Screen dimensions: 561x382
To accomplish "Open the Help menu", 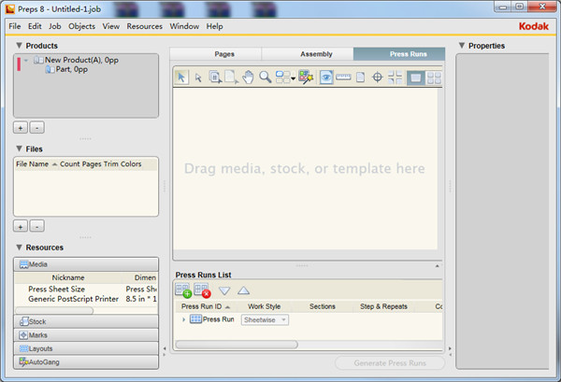I will tap(214, 26).
